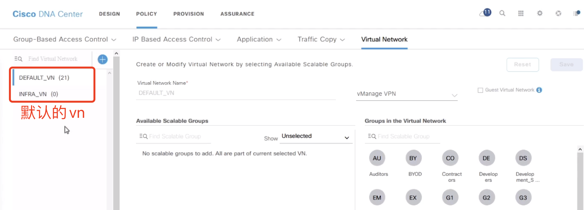584x210 pixels.
Task: Add a new virtual network with plus icon
Action: coord(102,59)
